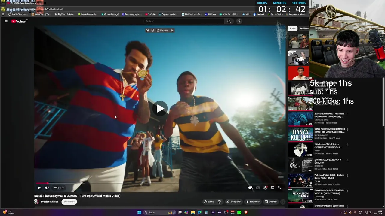Open 'ENGANCHADO DE REGGAETON VIEJO 2' thumbnail

pos(300,196)
